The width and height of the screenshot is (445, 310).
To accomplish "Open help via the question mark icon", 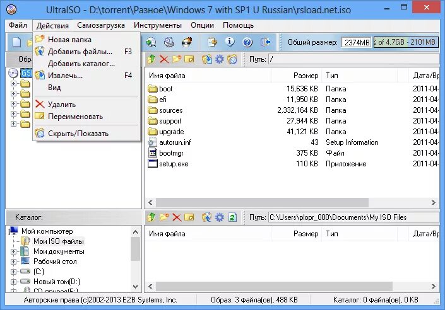I will 247,42.
